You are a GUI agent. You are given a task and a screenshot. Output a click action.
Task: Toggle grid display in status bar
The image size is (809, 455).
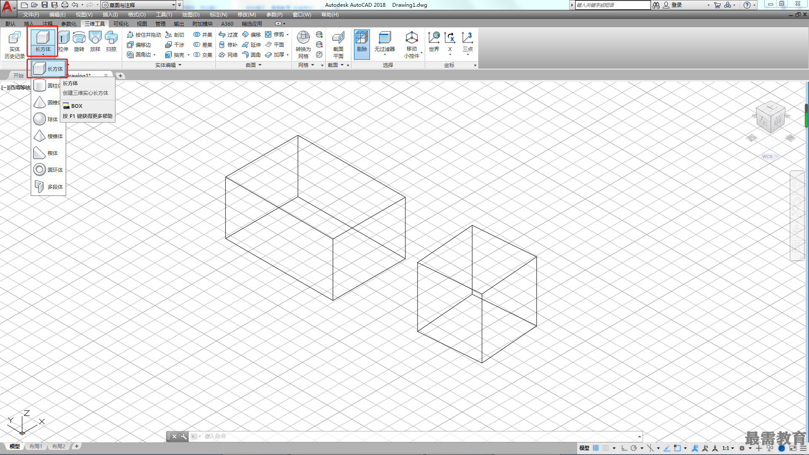[x=596, y=448]
